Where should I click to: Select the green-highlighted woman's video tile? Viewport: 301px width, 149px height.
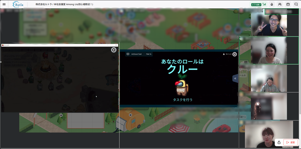269,51
